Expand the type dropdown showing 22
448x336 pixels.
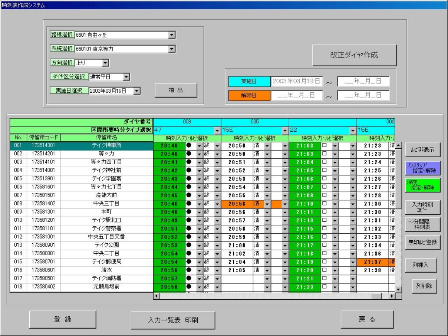tap(353, 130)
